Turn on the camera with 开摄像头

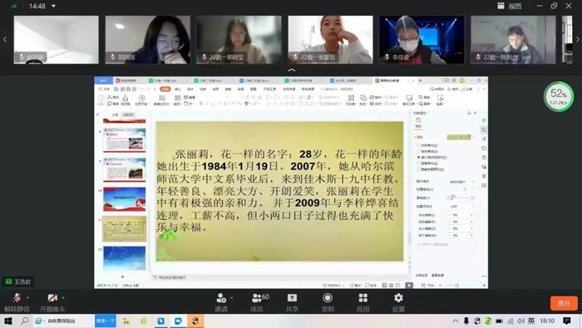point(52,302)
